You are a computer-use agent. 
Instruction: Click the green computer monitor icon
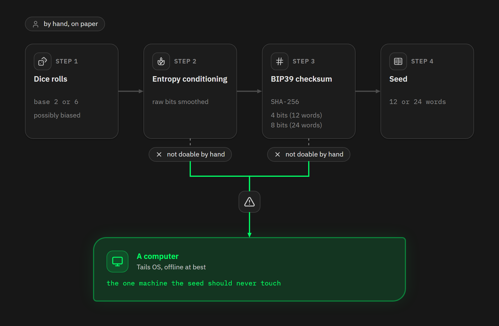tap(117, 262)
